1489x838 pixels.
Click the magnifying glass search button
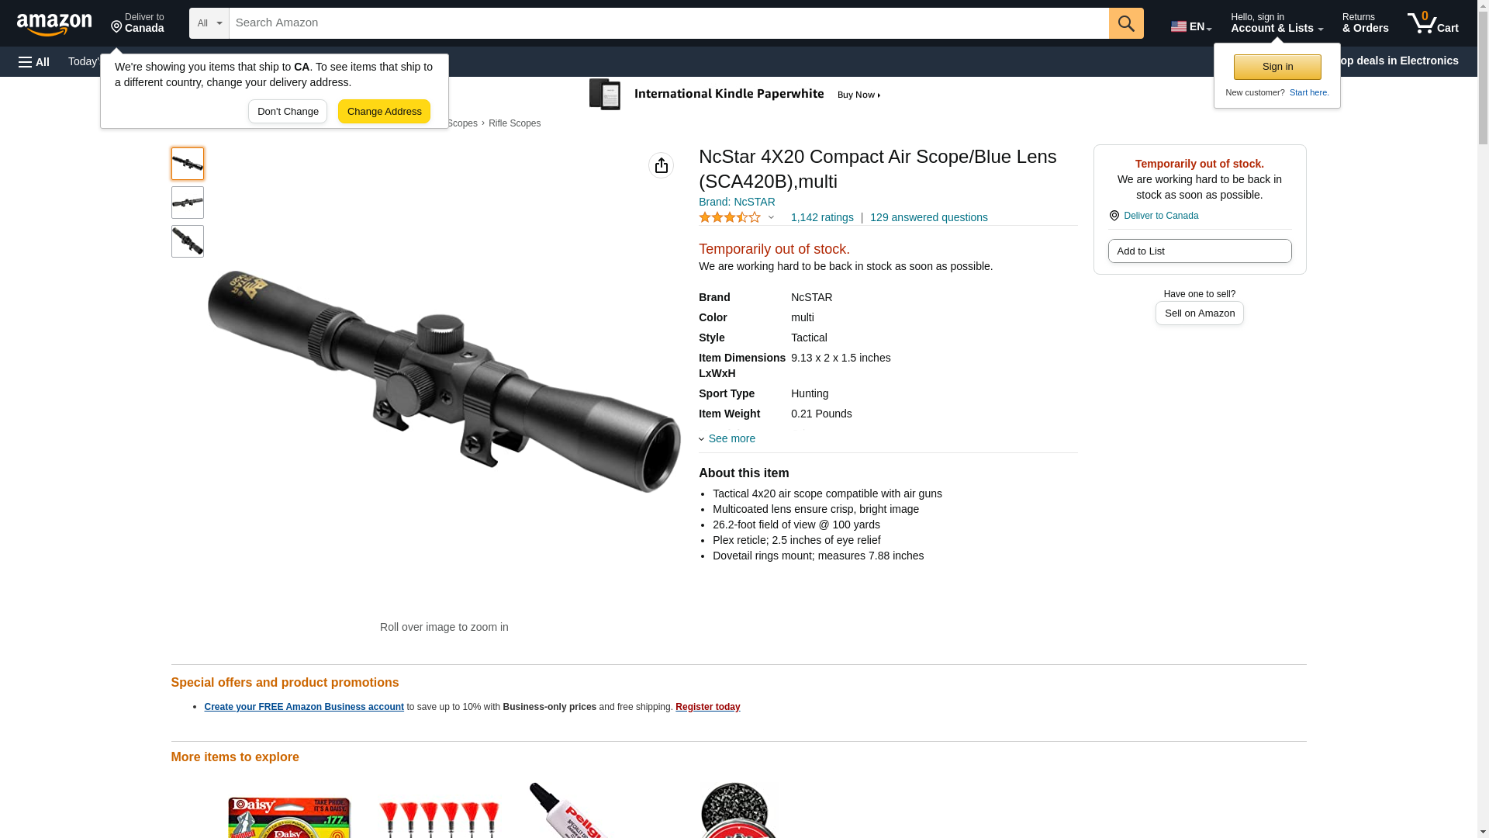point(1126,23)
